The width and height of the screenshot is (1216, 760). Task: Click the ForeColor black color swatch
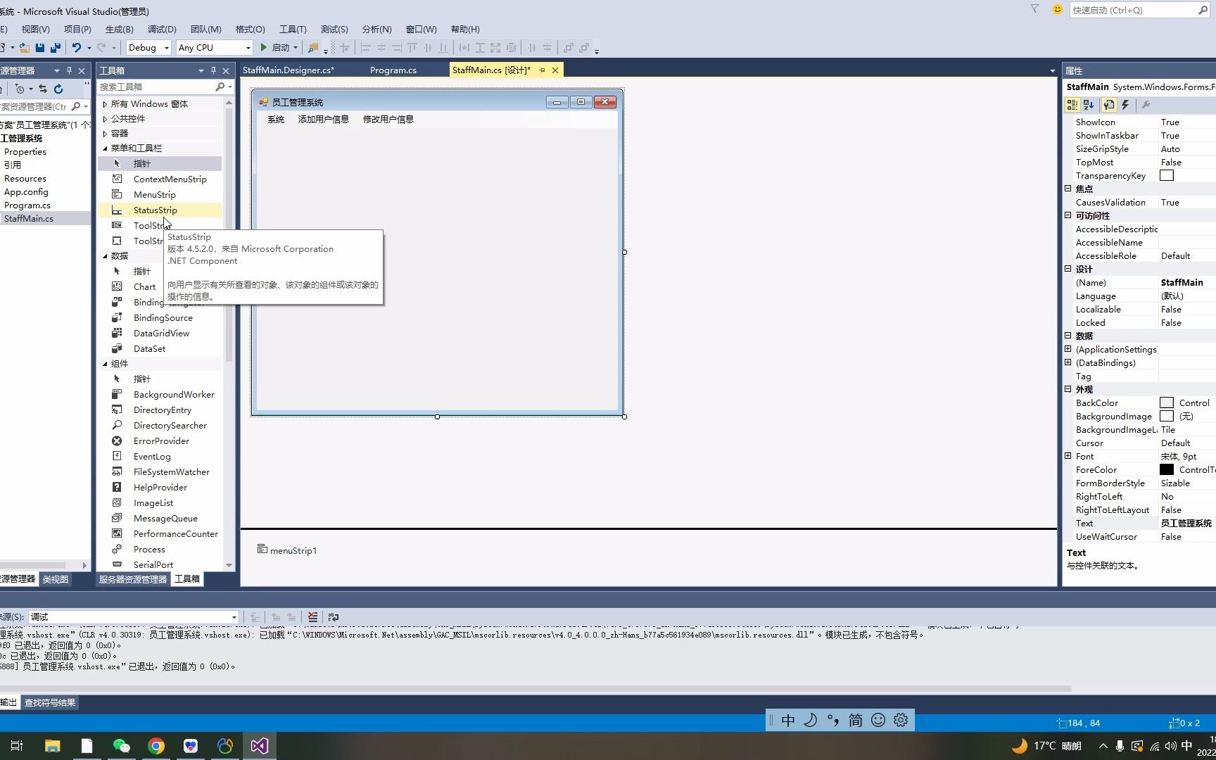click(x=1167, y=469)
